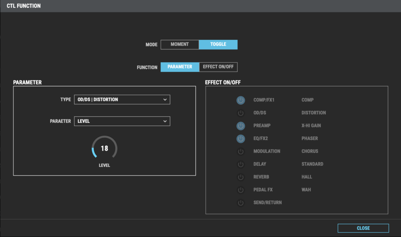The image size is (401, 237).
Task: Toggle the COMP/FX1 power icon
Action: click(240, 100)
